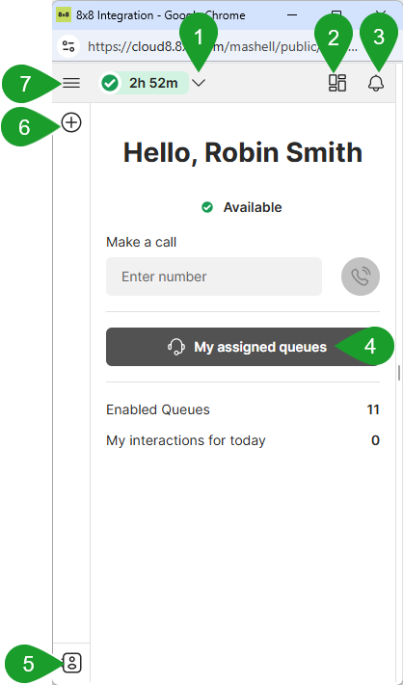Viewport: 403px width, 685px height.
Task: Start a call with the phone button
Action: tap(361, 277)
